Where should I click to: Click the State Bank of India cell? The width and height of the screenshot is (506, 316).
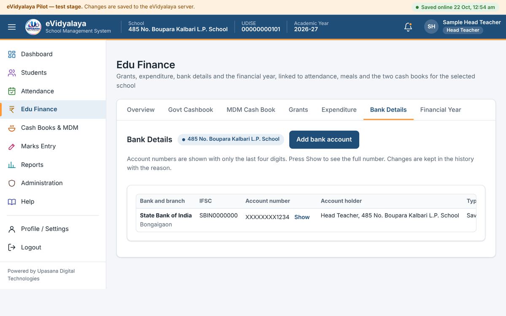[x=166, y=215]
